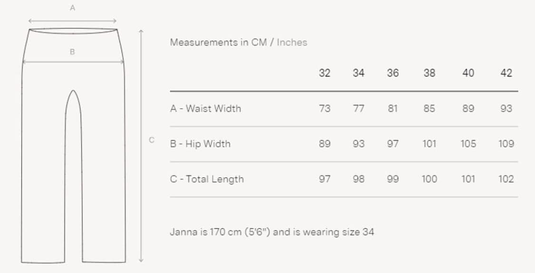Viewport: 535px width, 273px height.
Task: Choose the size 38 column header
Action: pos(429,73)
